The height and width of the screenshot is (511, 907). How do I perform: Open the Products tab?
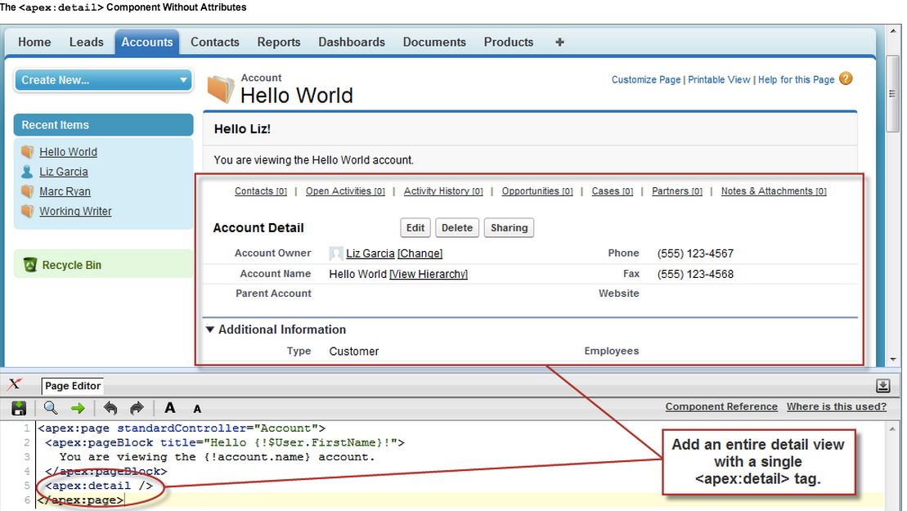click(509, 43)
